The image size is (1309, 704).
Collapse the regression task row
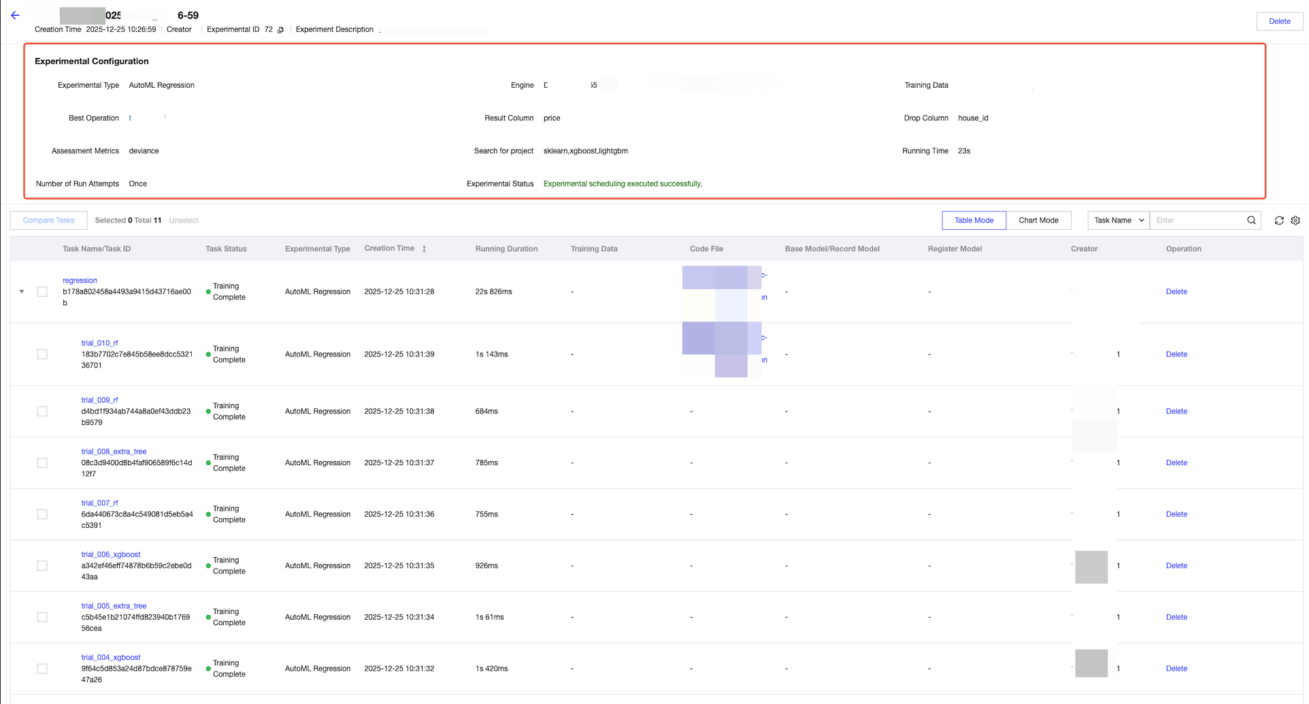click(x=22, y=292)
